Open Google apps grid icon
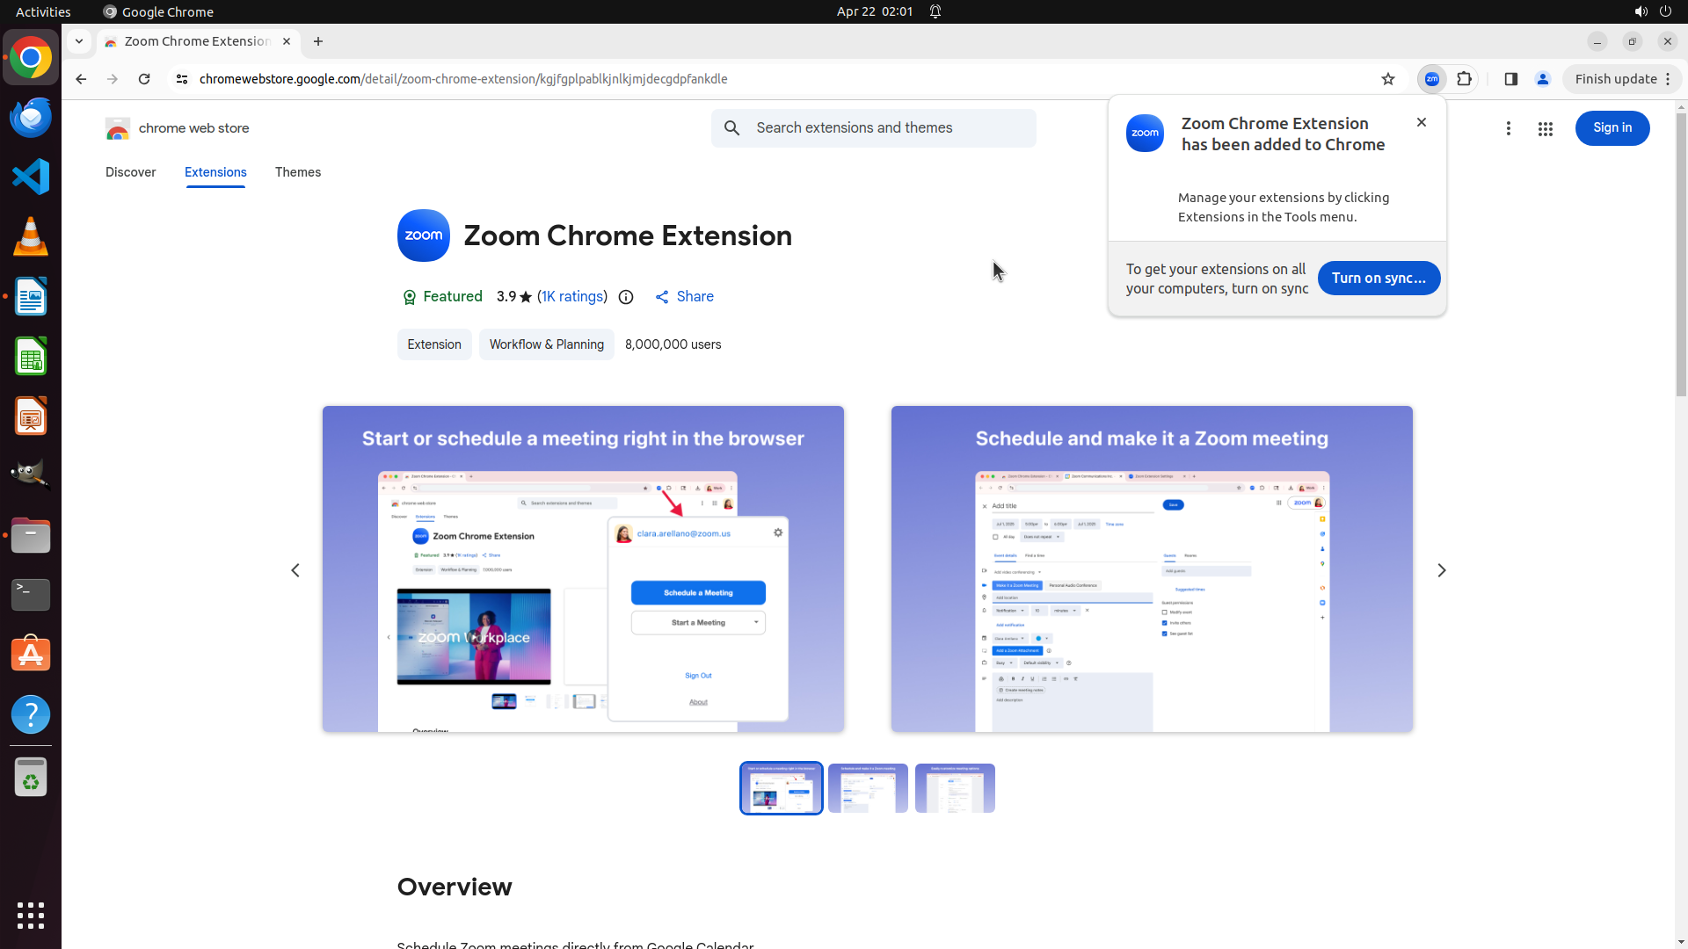 (1545, 129)
